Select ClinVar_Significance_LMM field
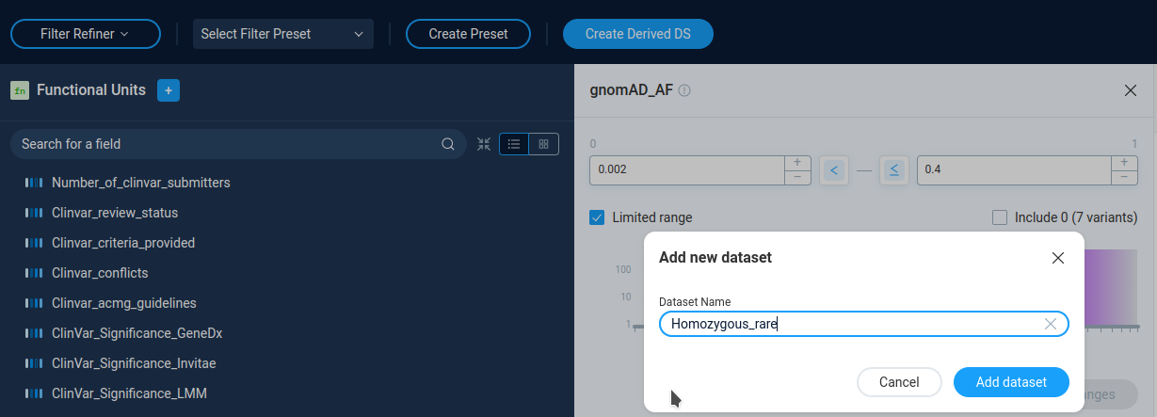 click(130, 393)
